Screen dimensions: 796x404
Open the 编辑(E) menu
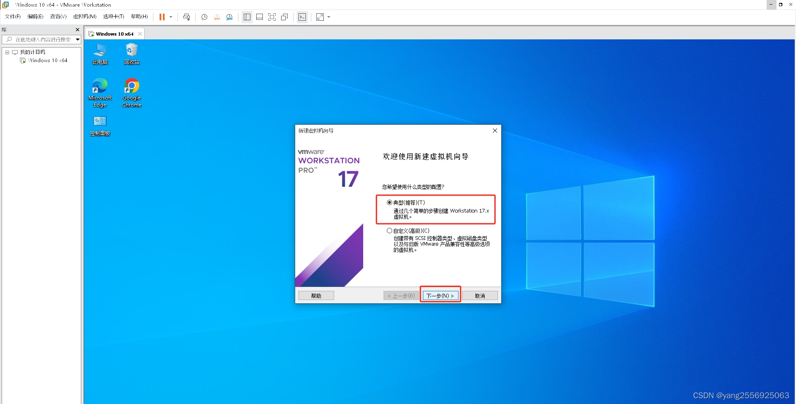[x=35, y=17]
